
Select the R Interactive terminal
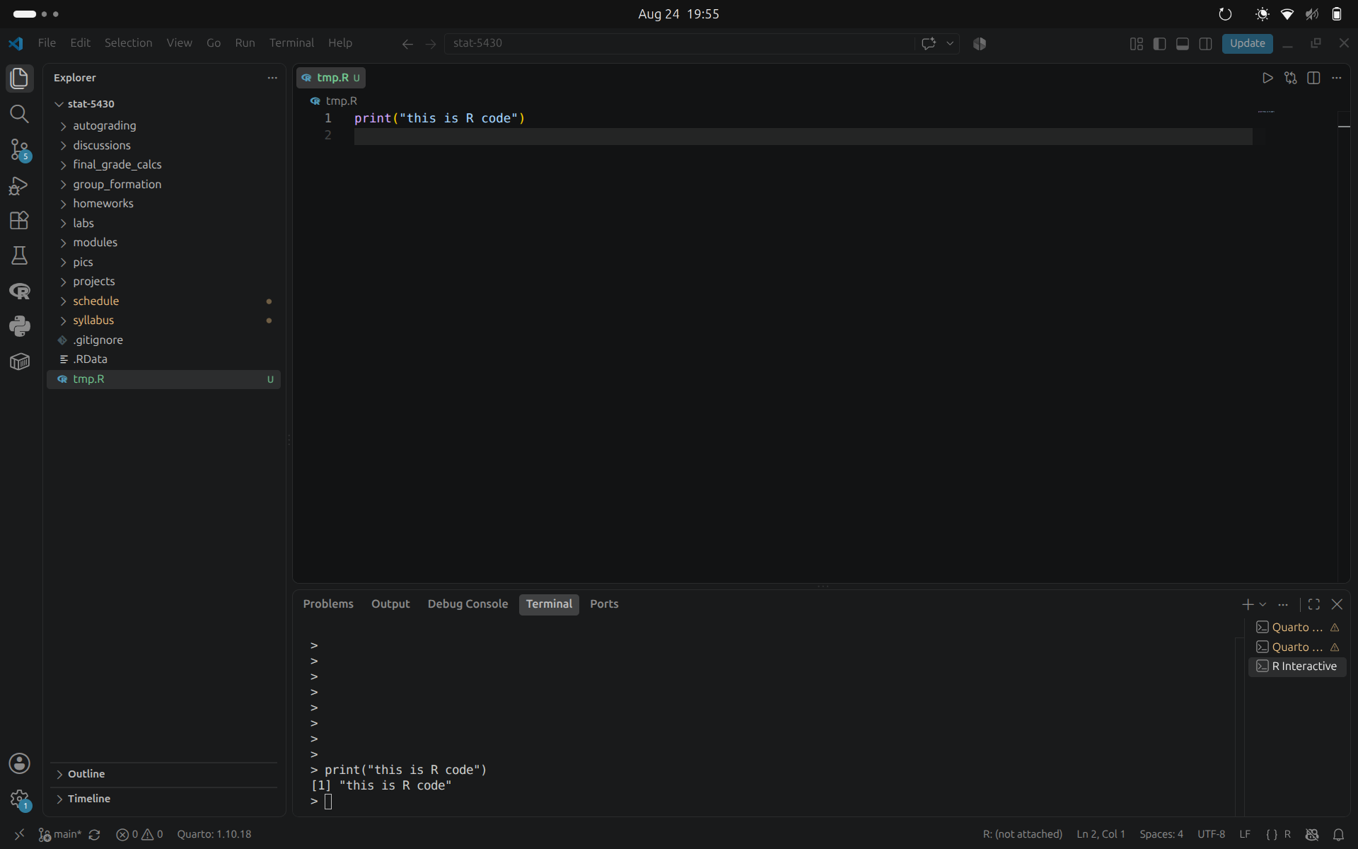click(1297, 666)
